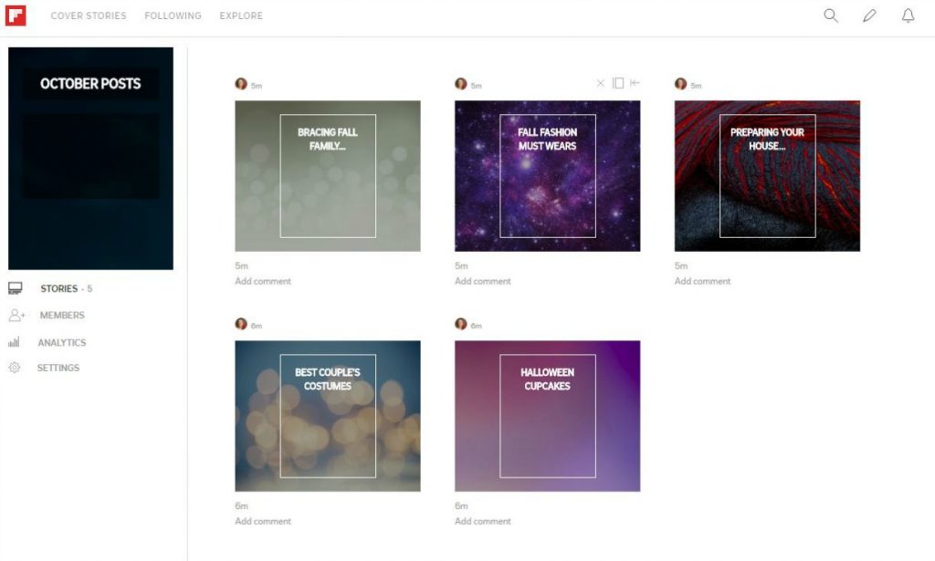The image size is (935, 561).
Task: Click the Settings gear icon
Action: 15,368
